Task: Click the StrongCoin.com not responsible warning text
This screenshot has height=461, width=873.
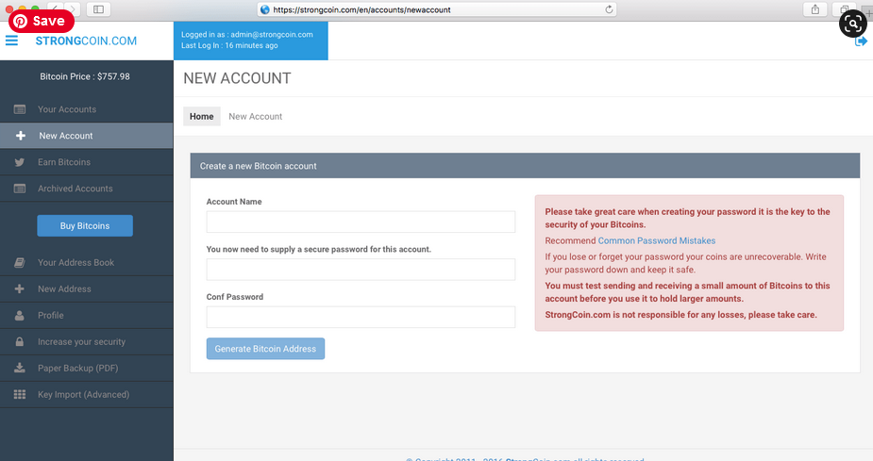Action: [680, 315]
